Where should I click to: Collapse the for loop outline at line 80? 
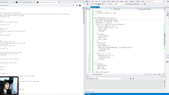[x=93, y=23]
